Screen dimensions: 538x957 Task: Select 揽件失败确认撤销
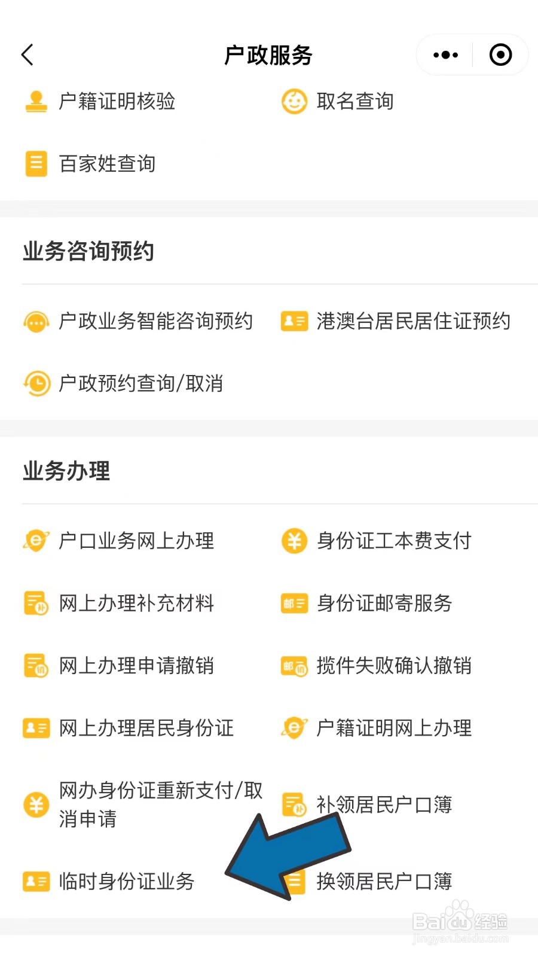(x=393, y=666)
